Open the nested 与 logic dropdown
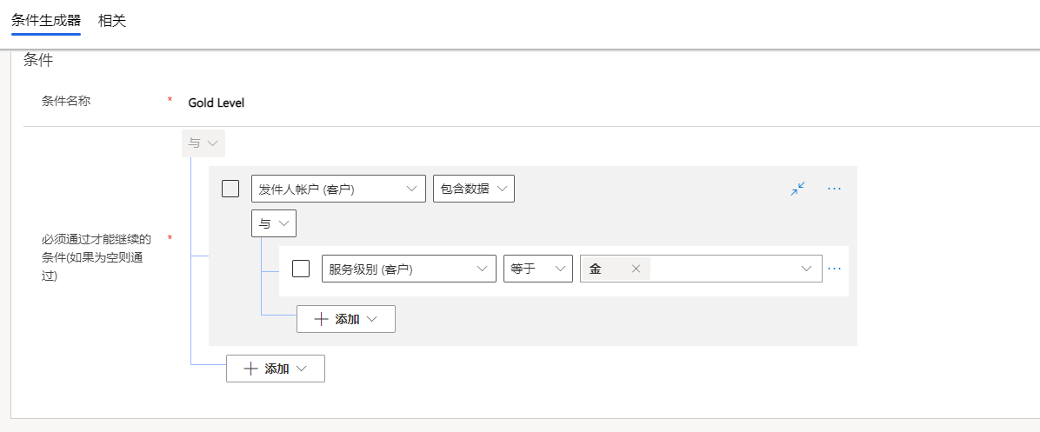Screen dimensions: 1040x432 tap(274, 223)
